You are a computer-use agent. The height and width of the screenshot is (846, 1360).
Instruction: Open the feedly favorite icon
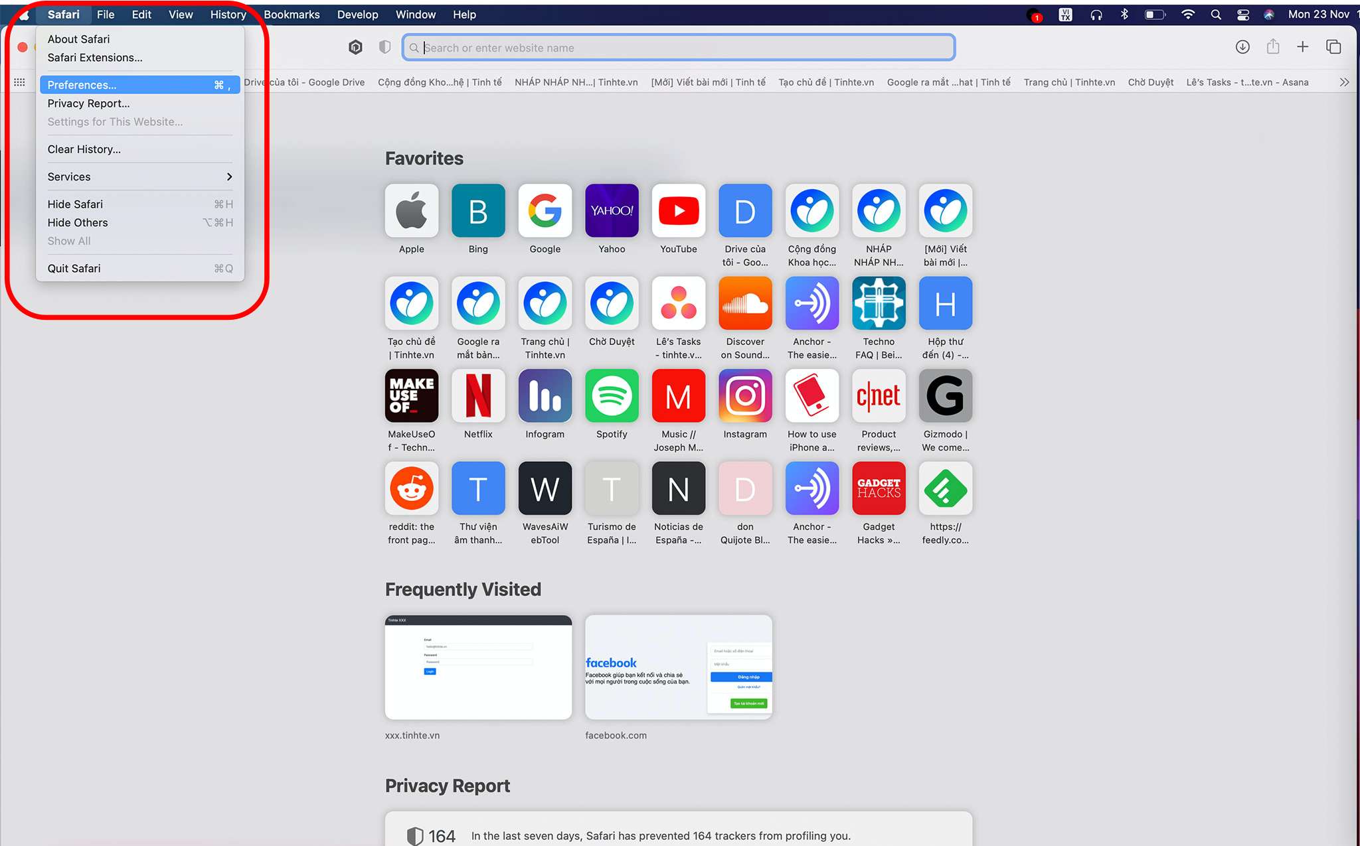(945, 488)
